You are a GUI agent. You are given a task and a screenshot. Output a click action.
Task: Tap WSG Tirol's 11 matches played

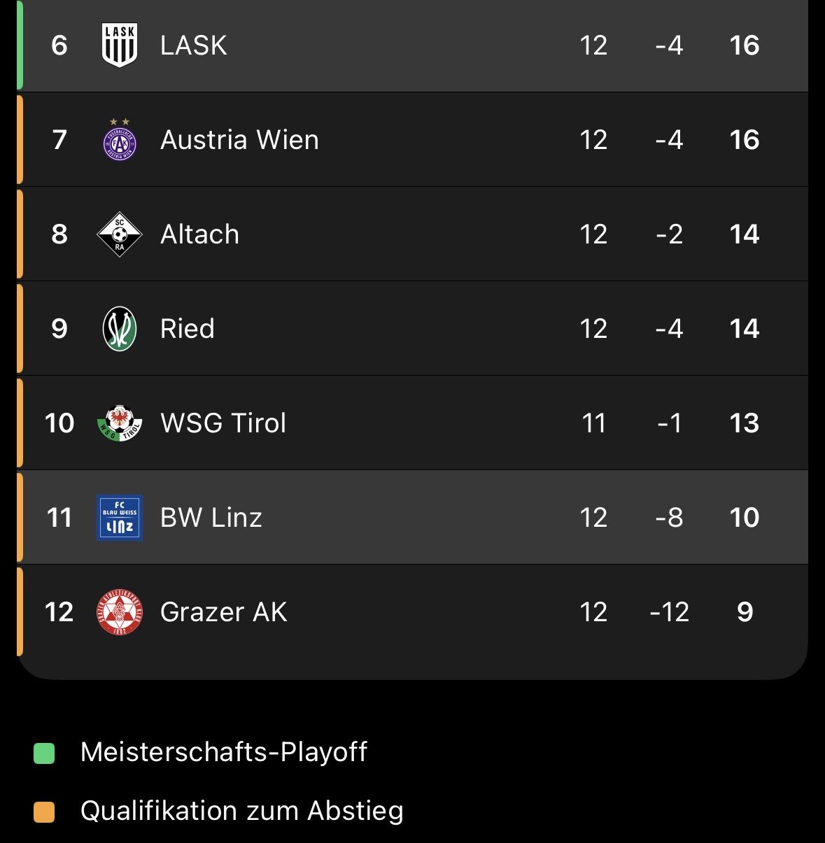593,423
